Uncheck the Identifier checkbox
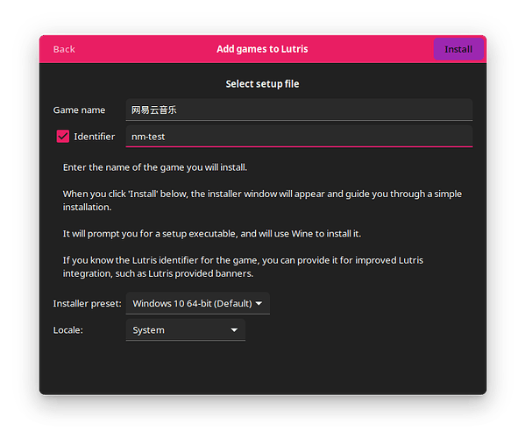 pyautogui.click(x=63, y=136)
